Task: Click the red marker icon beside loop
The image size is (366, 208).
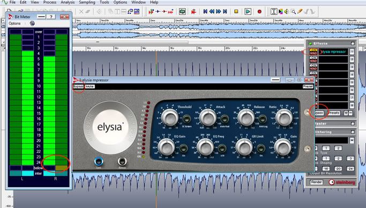Action: click(x=193, y=11)
